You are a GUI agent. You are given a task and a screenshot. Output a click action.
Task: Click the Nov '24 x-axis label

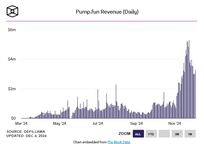[x=175, y=123]
